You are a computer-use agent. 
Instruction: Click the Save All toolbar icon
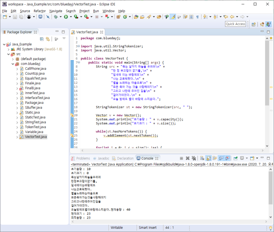[x=21, y=17]
